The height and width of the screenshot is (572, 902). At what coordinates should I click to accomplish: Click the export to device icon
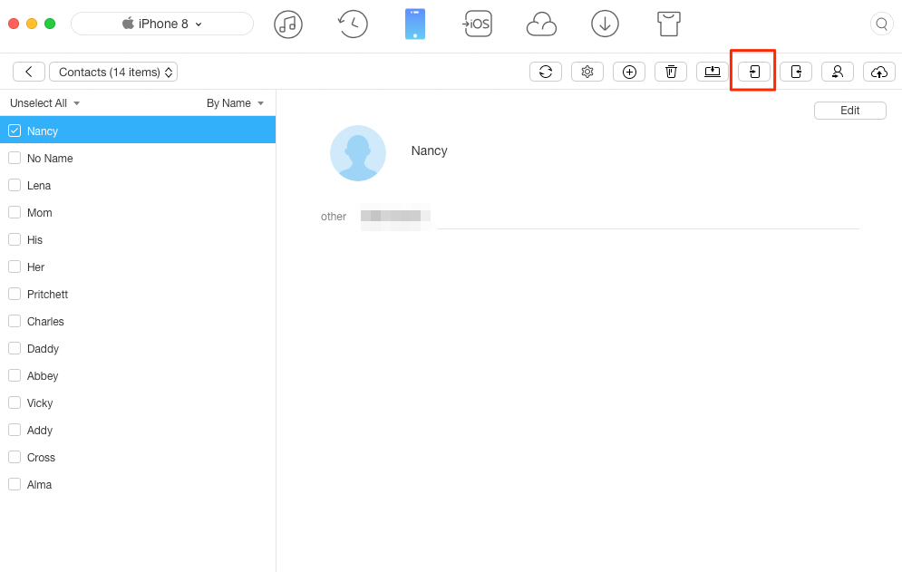[x=796, y=72]
